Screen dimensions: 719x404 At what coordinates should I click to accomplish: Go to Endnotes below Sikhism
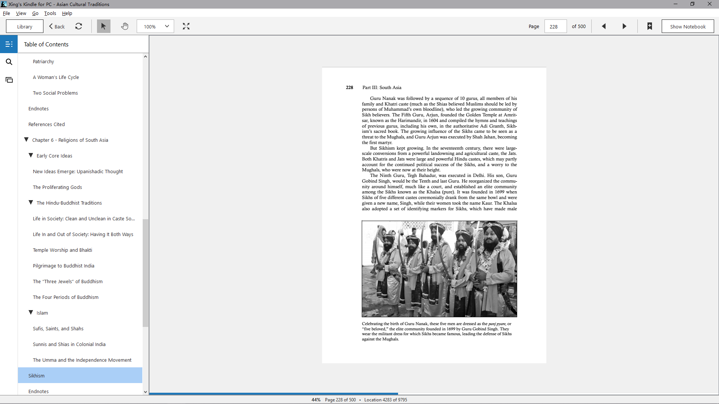tap(39, 391)
